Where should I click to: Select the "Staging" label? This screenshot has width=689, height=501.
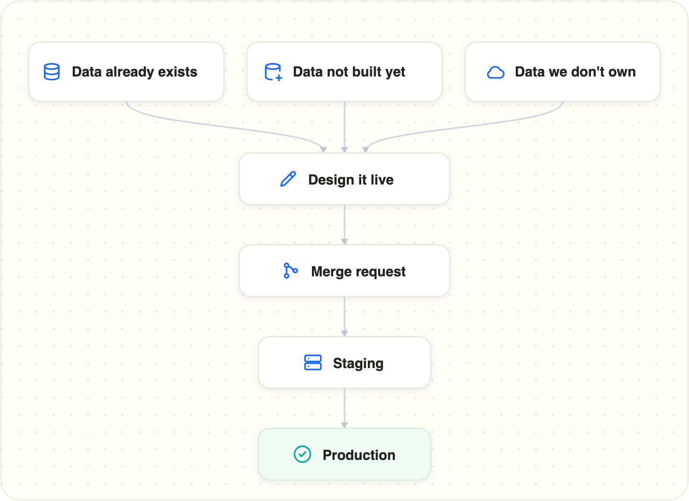pos(358,364)
